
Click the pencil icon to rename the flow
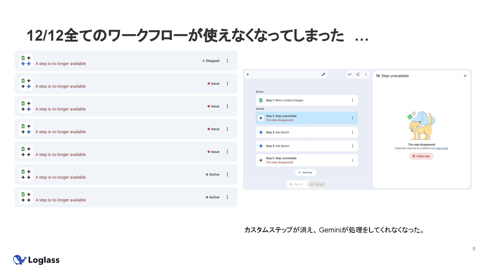click(x=323, y=75)
